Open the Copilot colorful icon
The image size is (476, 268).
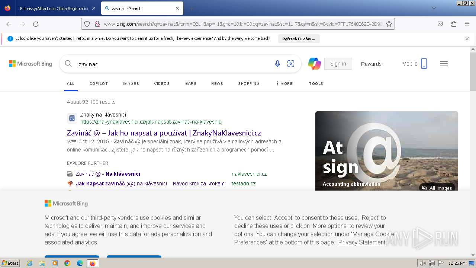click(315, 64)
